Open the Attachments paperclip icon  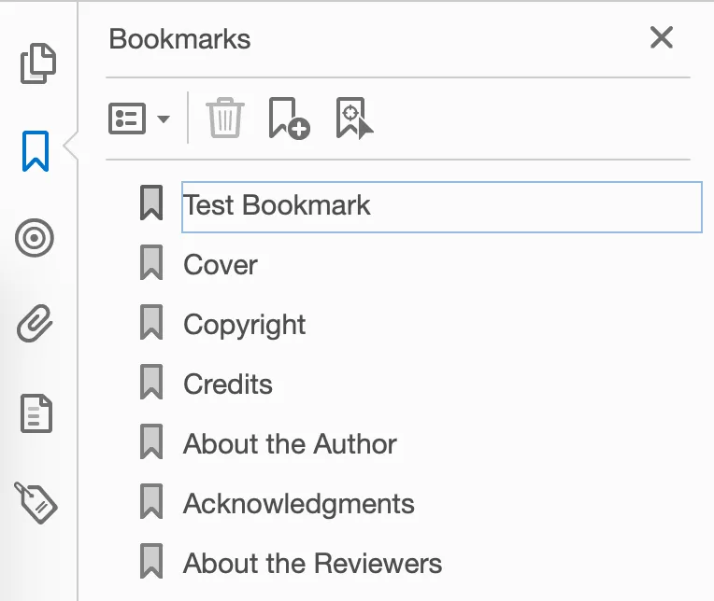pos(36,323)
